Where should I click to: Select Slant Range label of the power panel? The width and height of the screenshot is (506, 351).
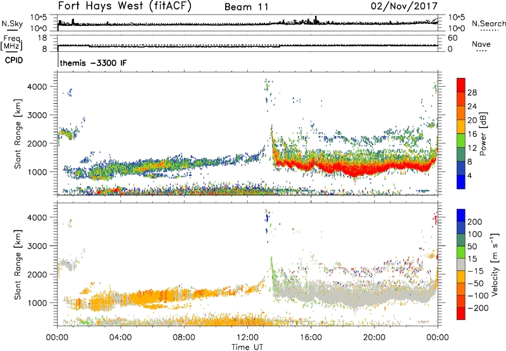(x=18, y=134)
